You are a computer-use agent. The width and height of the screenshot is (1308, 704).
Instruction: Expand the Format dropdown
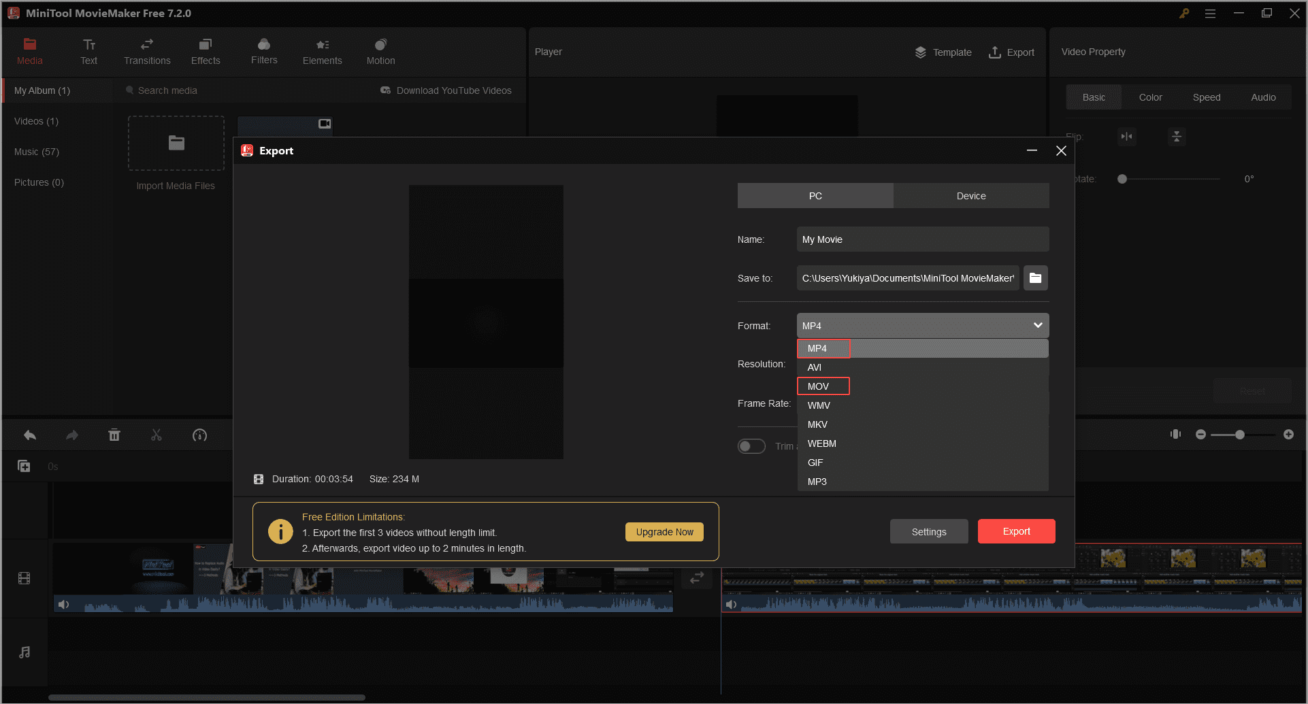coord(923,326)
